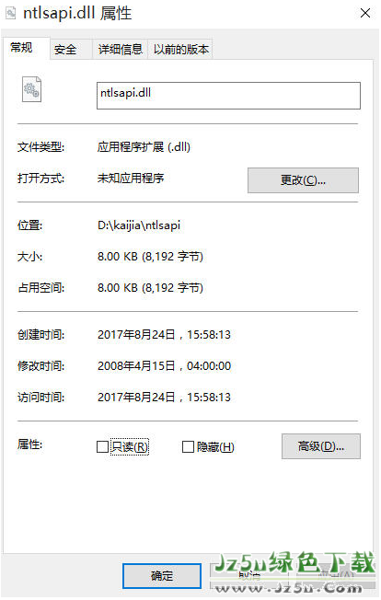The height and width of the screenshot is (600, 381).
Task: Click the small title bar file icon
Action: [x=11, y=14]
